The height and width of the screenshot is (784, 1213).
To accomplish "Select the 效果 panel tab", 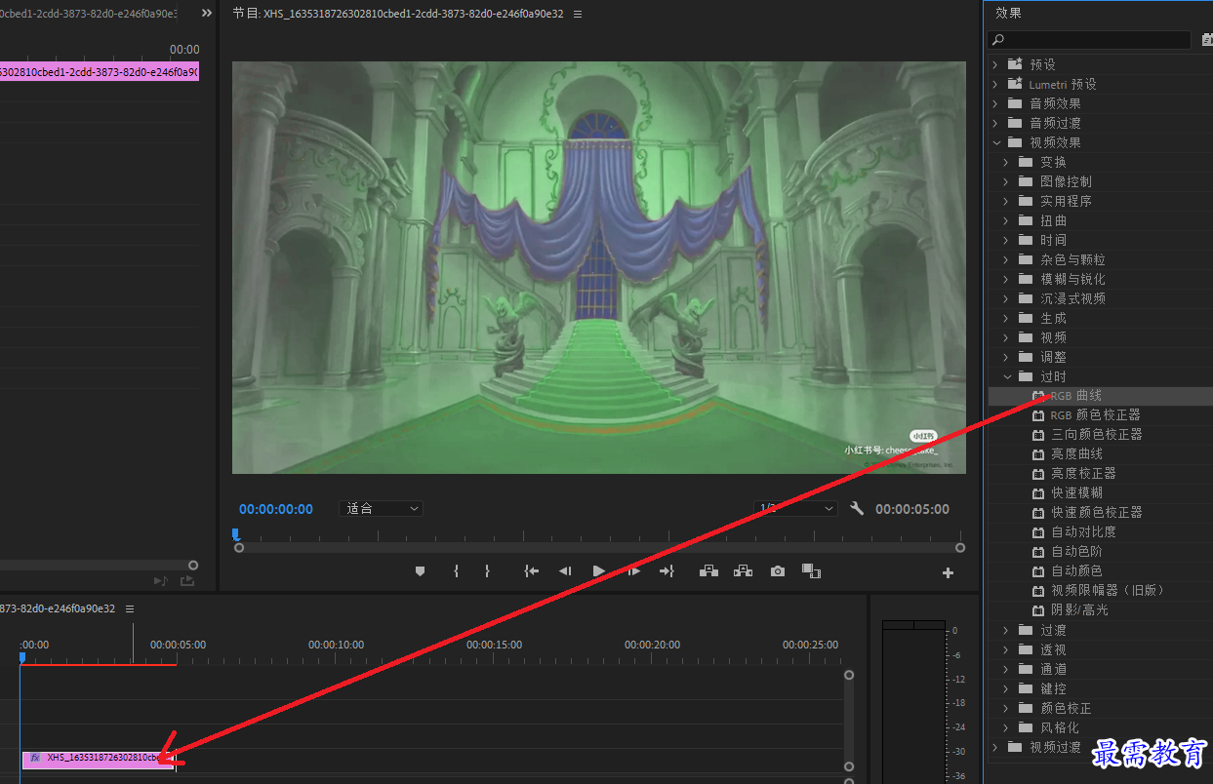I will [x=1008, y=13].
